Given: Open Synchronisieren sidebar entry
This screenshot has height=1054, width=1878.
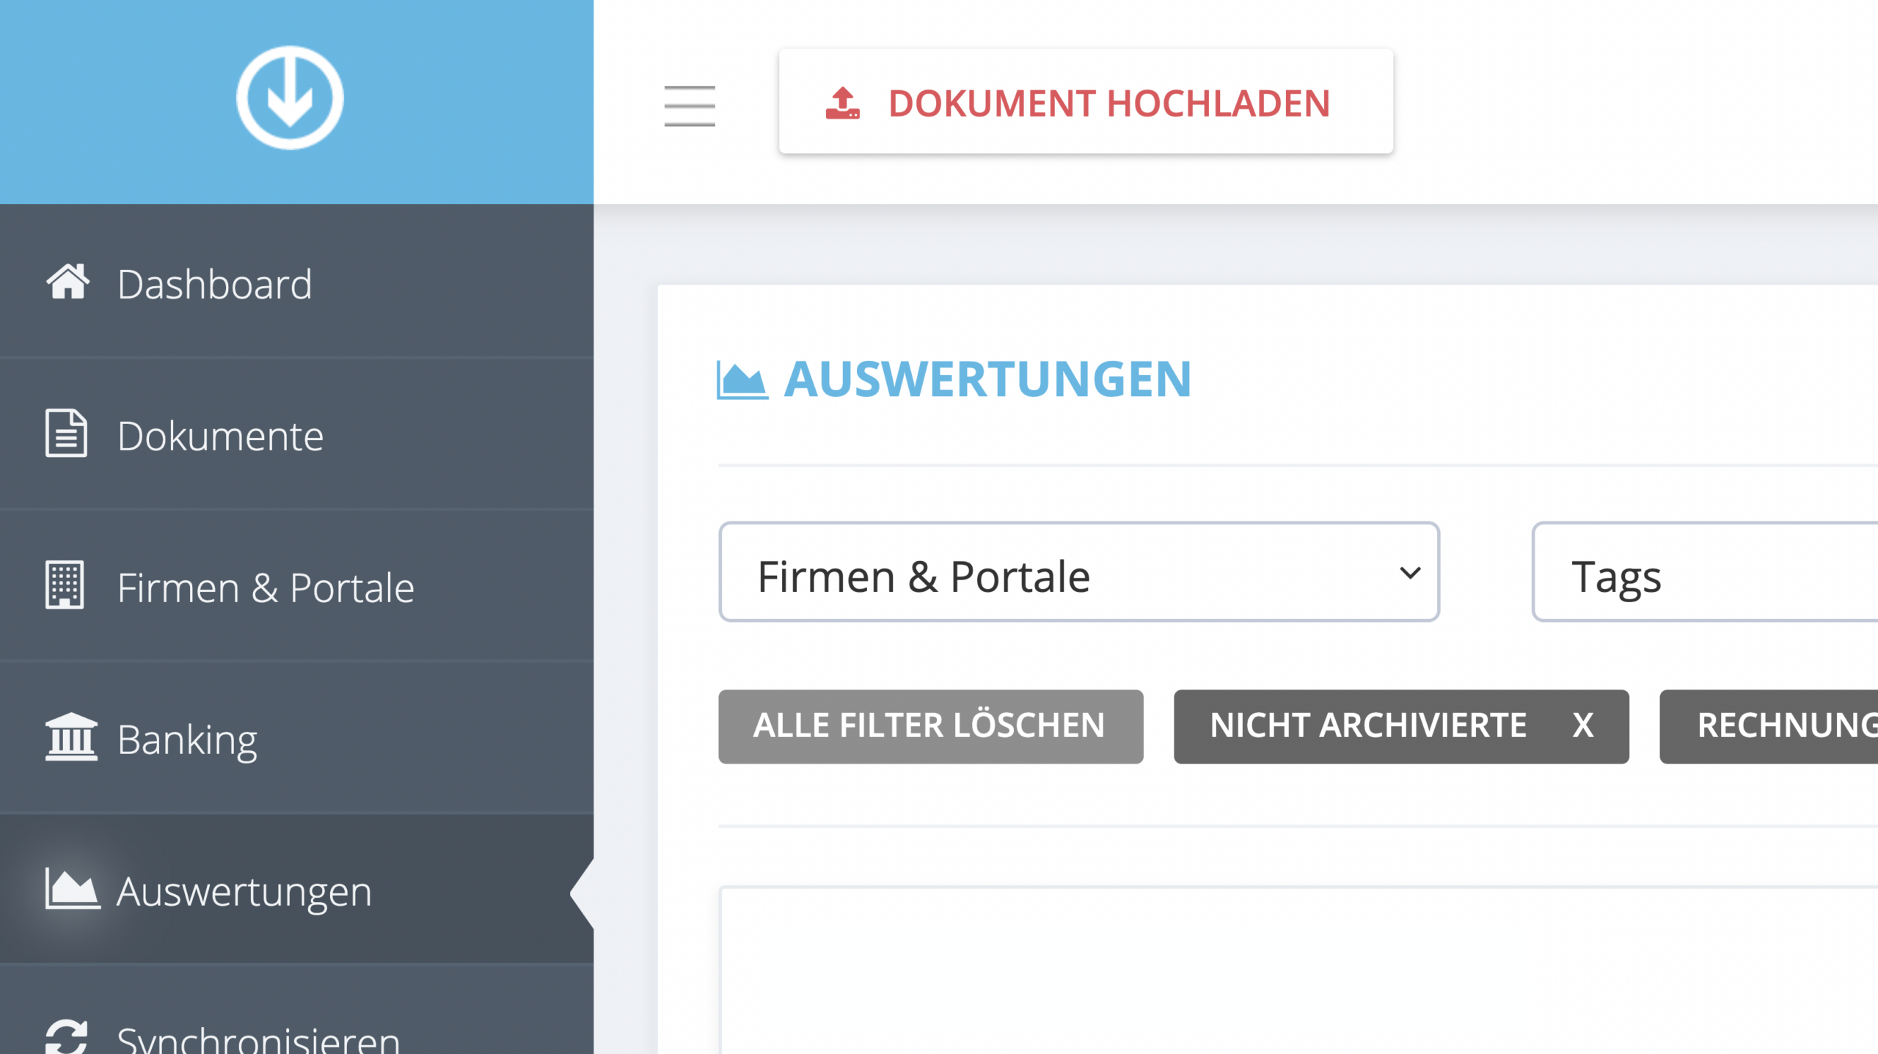Looking at the screenshot, I should pos(296,1011).
